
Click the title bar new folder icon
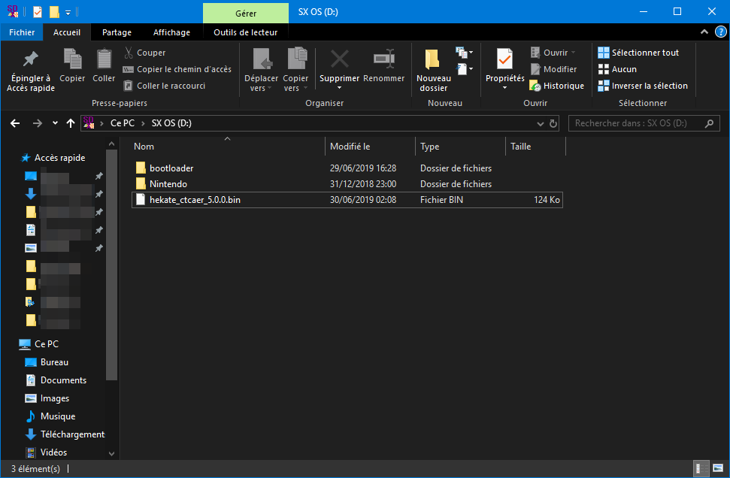click(x=54, y=11)
